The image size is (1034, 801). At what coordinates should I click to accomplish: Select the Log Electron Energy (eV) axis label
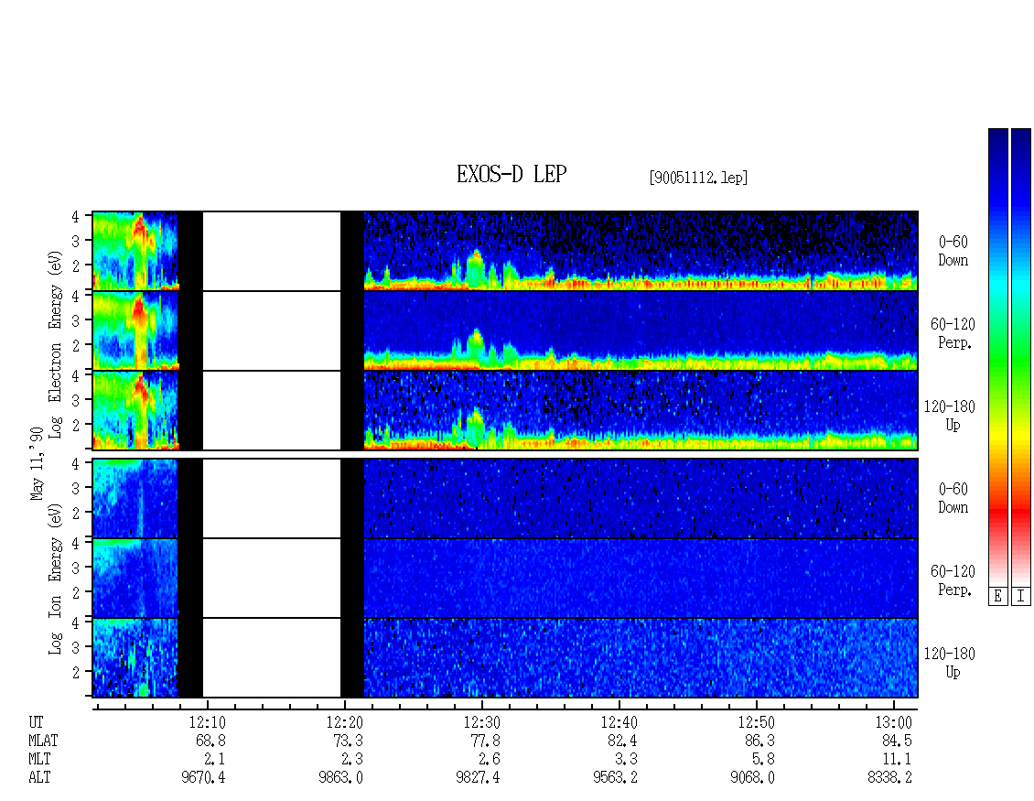pos(55,344)
